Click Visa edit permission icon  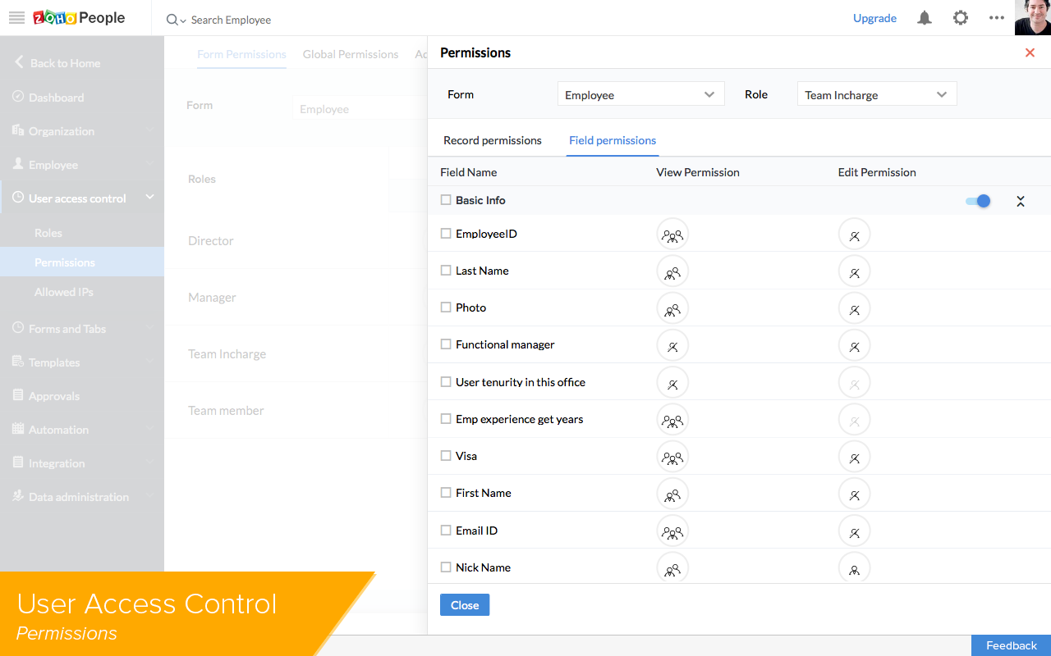pyautogui.click(x=854, y=458)
